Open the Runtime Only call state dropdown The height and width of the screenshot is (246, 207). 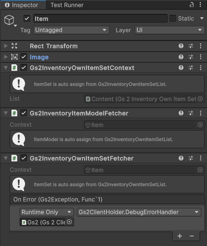[x=47, y=212]
